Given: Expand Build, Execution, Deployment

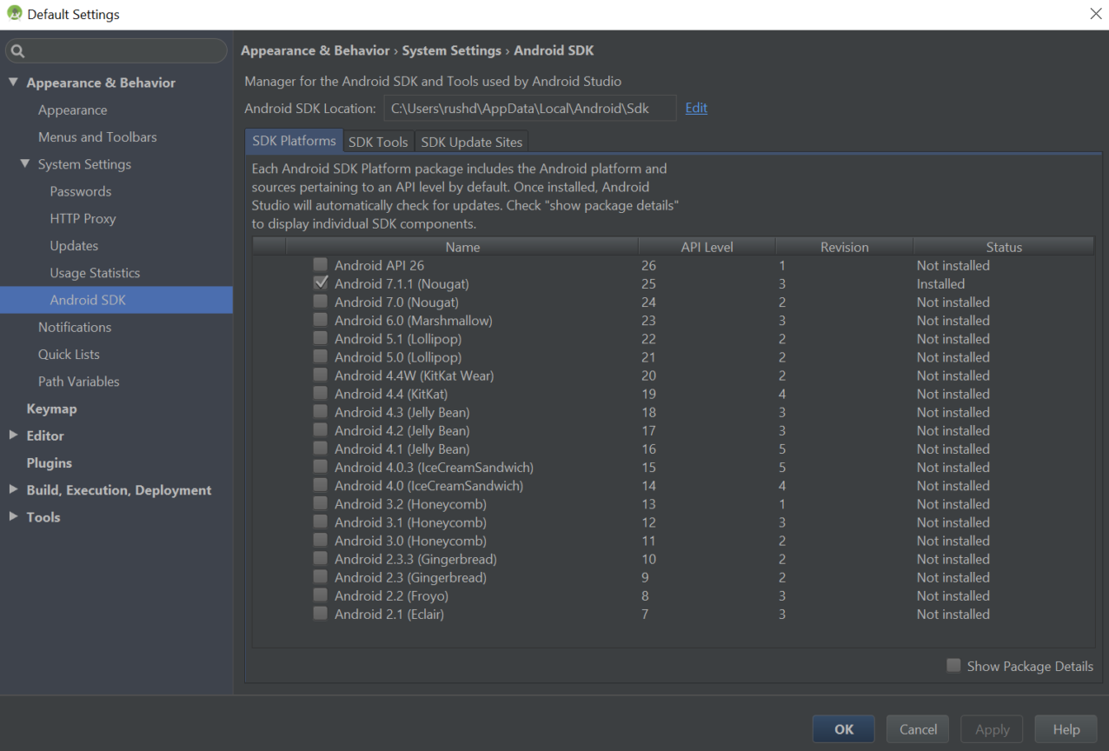Looking at the screenshot, I should (x=13, y=489).
